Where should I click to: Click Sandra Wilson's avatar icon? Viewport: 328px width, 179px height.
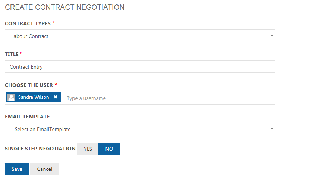(x=11, y=97)
